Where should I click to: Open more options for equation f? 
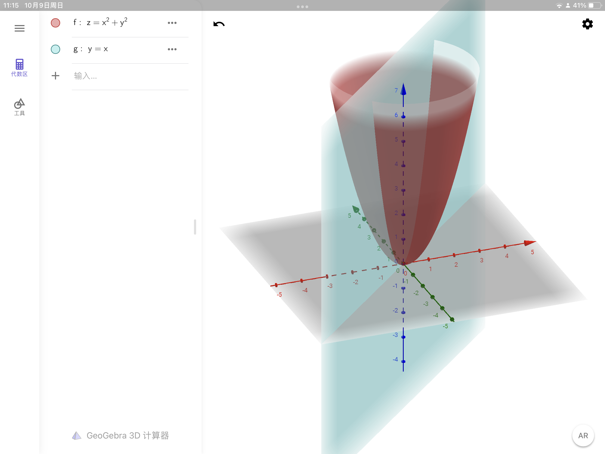[172, 23]
